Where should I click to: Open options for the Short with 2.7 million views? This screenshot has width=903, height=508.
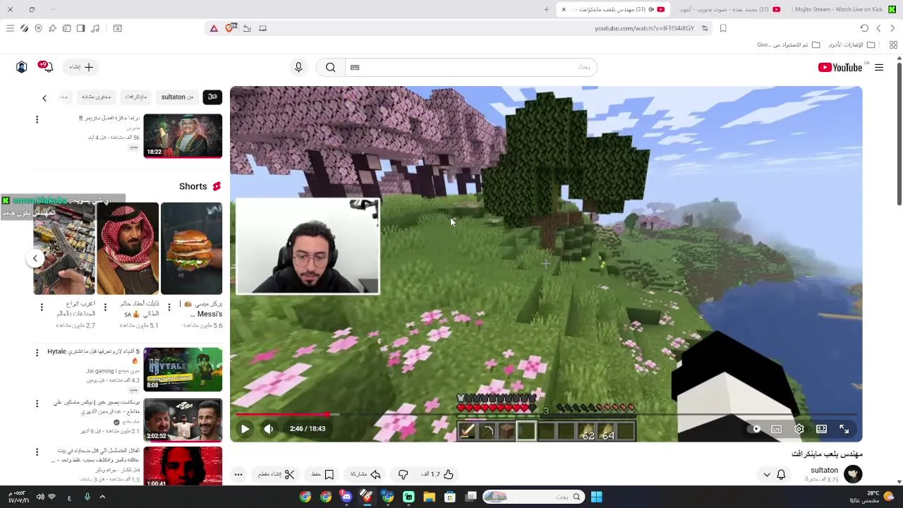(42, 307)
